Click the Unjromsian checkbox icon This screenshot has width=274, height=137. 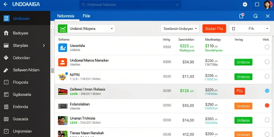(x=6, y=131)
